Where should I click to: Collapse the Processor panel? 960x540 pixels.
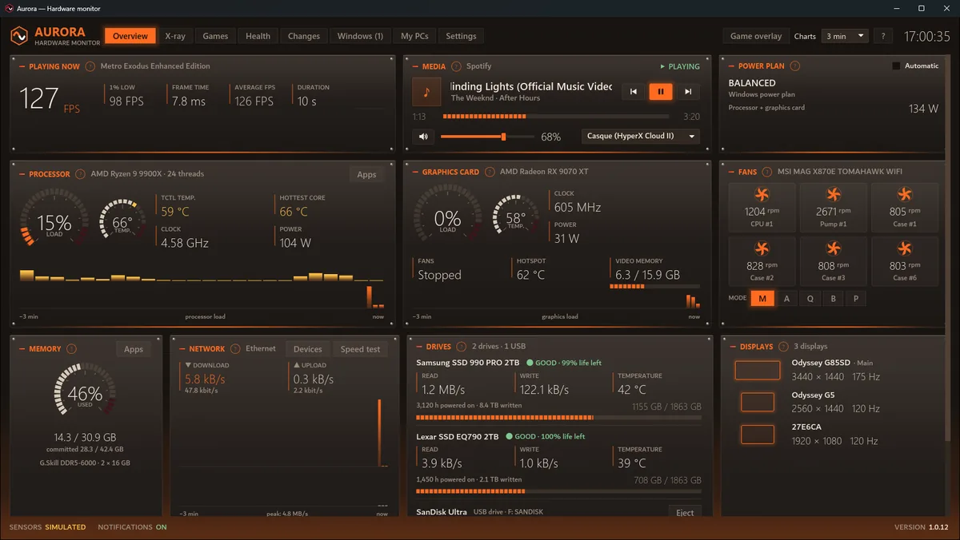[22, 174]
